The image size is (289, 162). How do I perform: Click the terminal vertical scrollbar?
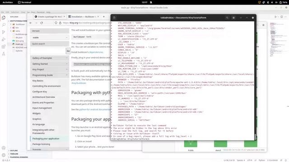click(255, 137)
